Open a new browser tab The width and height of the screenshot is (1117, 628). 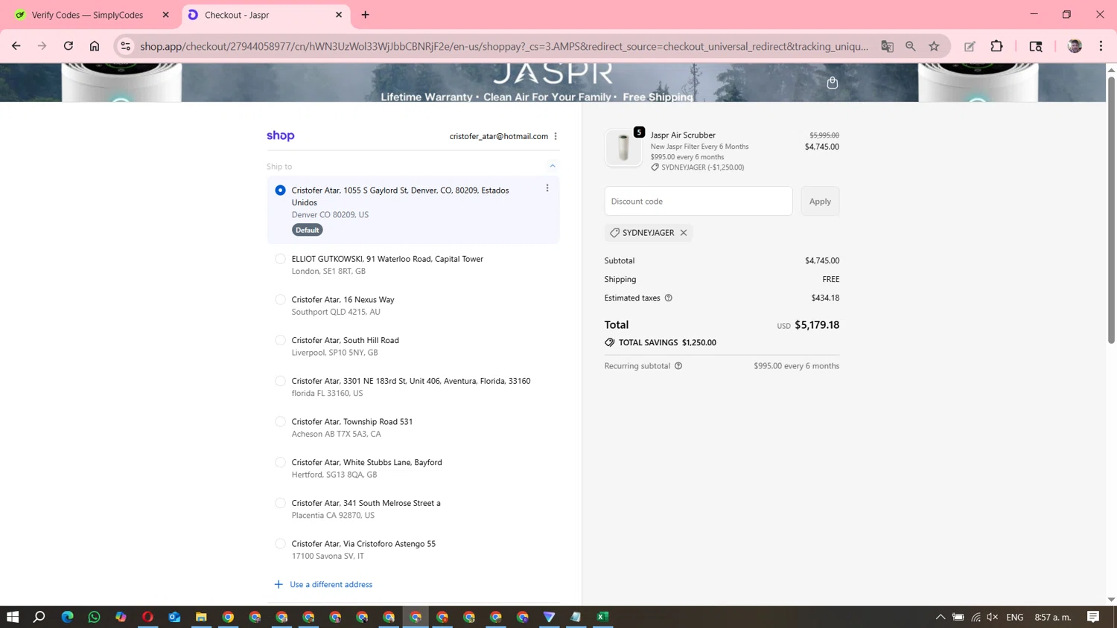(x=365, y=15)
